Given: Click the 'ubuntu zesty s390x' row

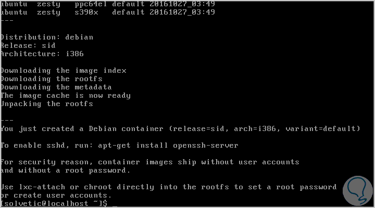Looking at the screenshot, I should pos(108,12).
